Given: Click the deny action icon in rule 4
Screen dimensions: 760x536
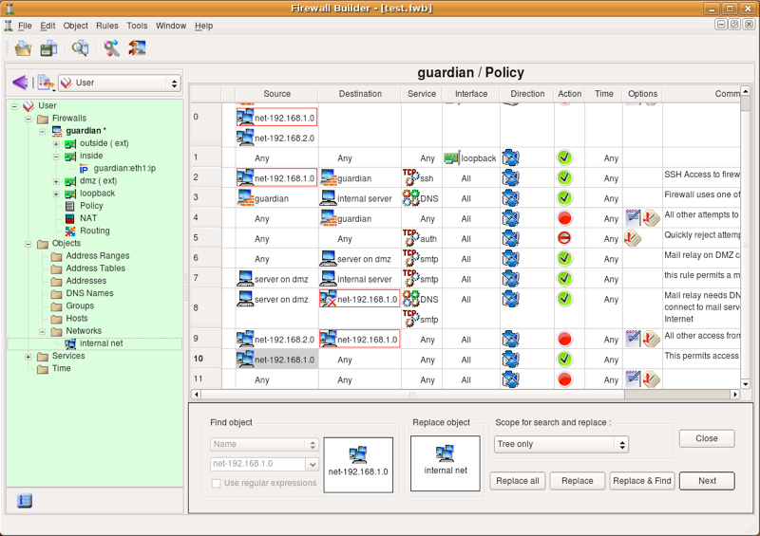Looking at the screenshot, I should [x=564, y=218].
